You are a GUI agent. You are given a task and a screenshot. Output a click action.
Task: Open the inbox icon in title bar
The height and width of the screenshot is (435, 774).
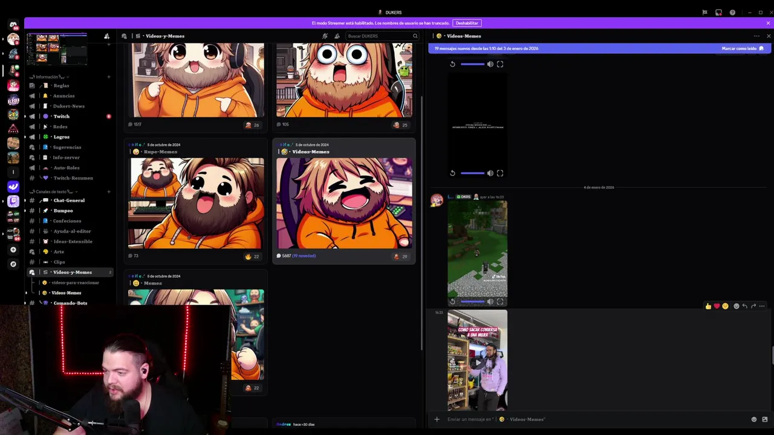pos(718,12)
